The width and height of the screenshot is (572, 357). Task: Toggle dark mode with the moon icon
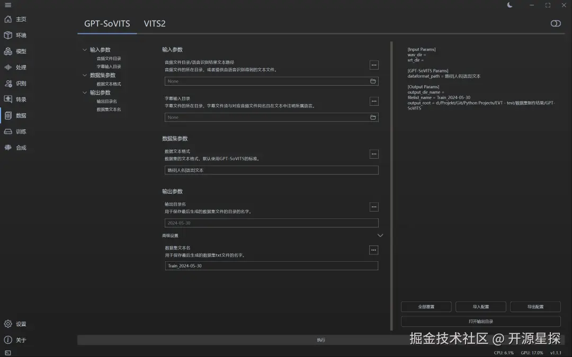509,5
